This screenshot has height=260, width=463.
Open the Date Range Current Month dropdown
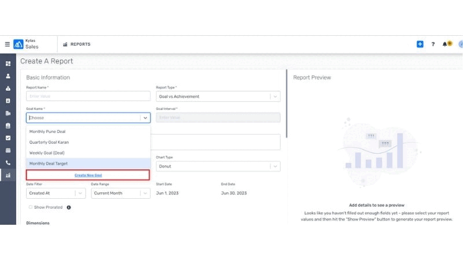(x=120, y=193)
